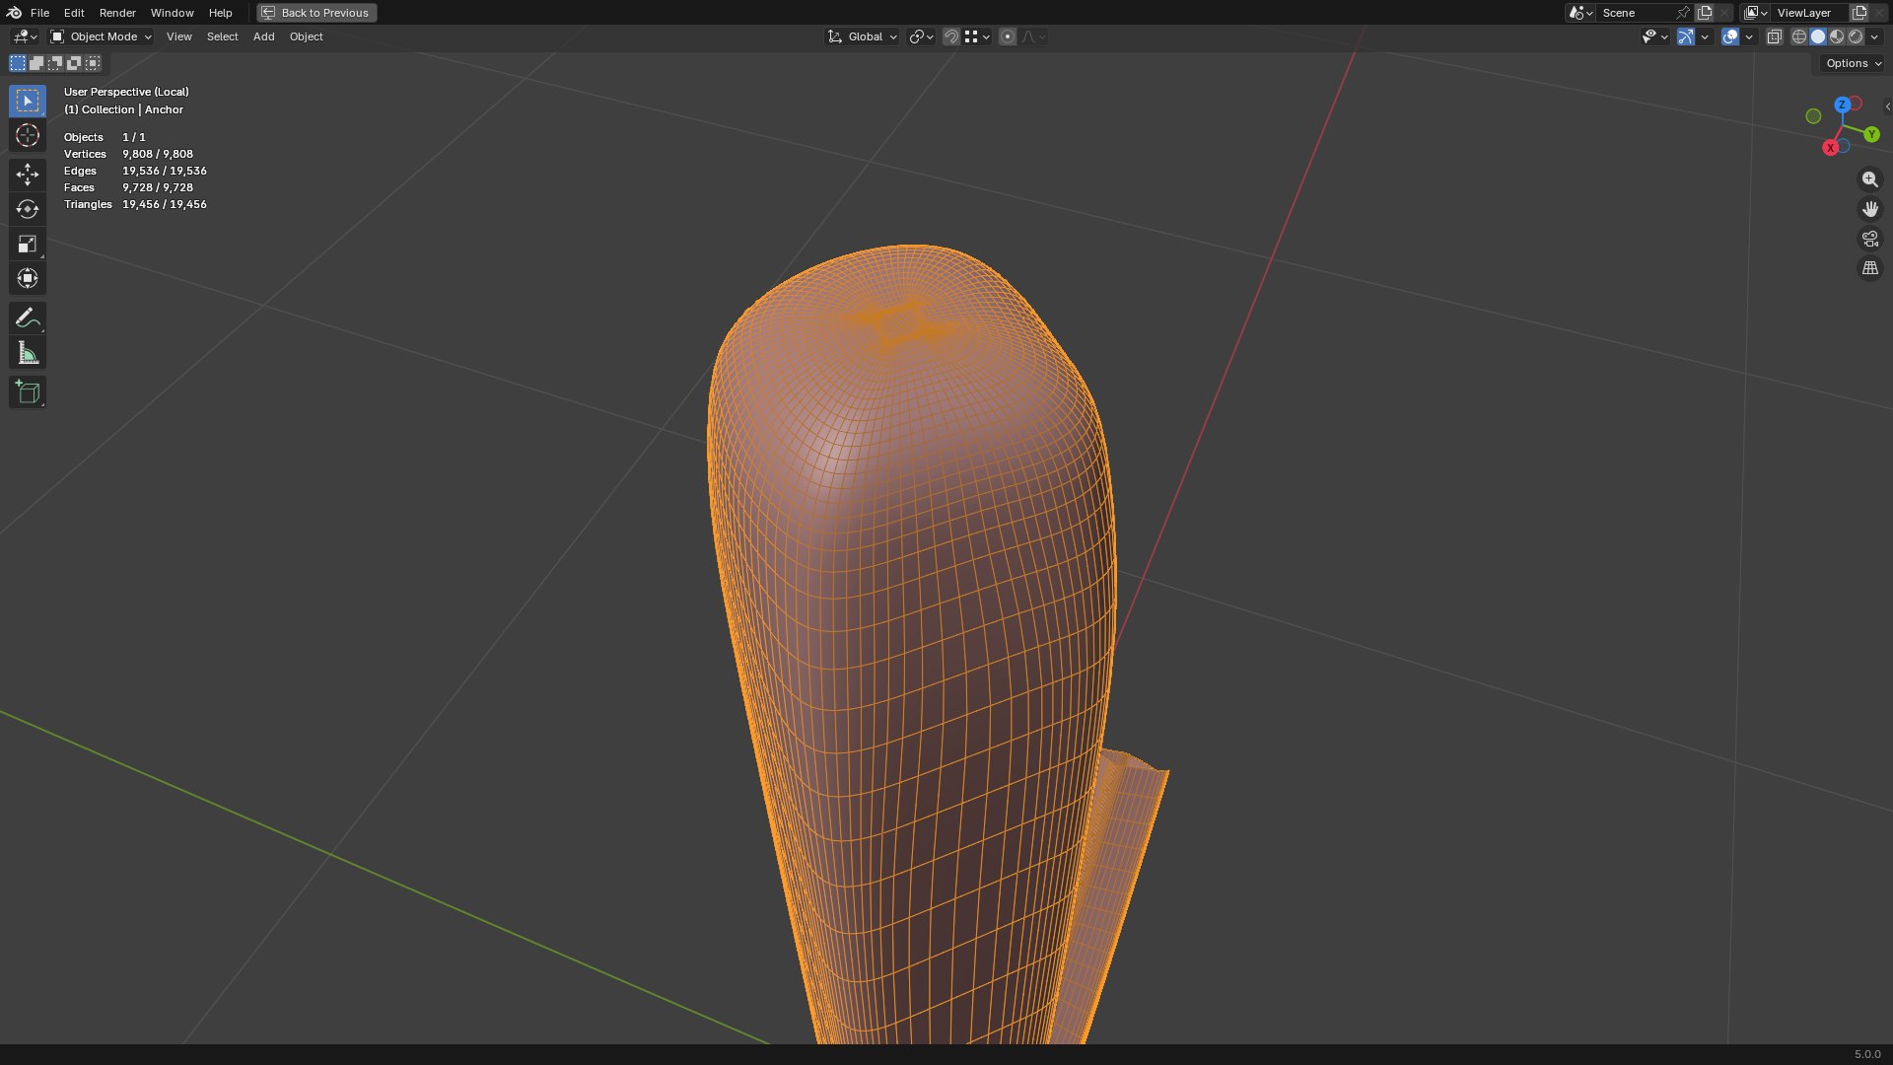1893x1065 pixels.
Task: Open the viewport Select menu
Action: pyautogui.click(x=222, y=36)
